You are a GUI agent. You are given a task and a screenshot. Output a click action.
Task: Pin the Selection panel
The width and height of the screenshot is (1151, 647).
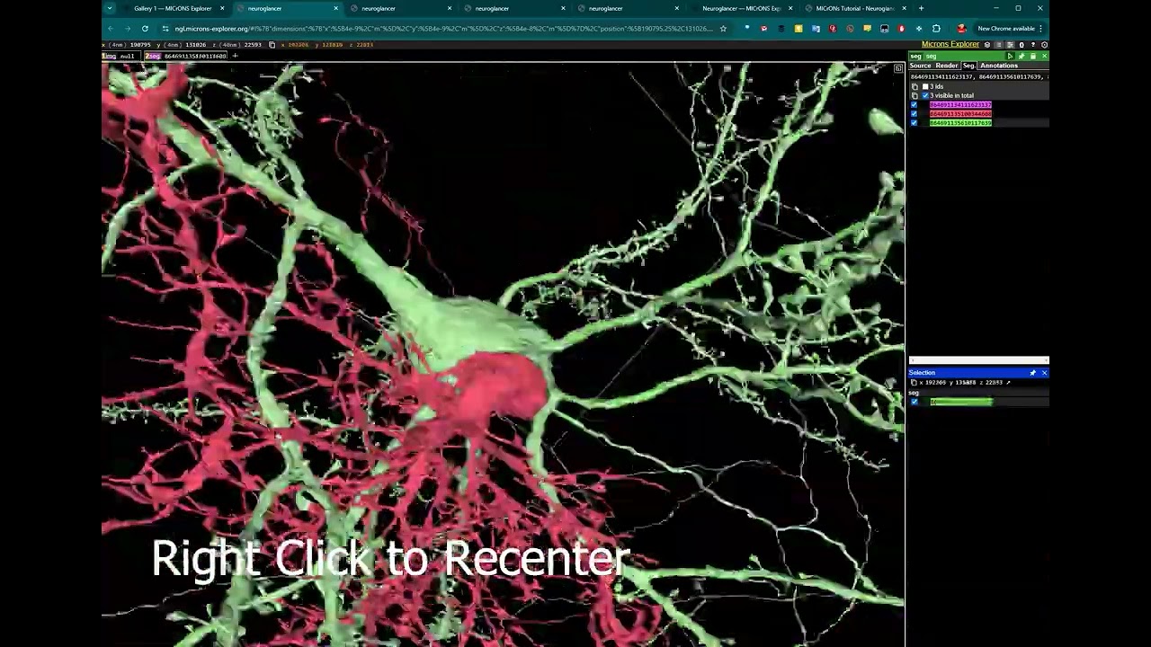[x=1032, y=373]
